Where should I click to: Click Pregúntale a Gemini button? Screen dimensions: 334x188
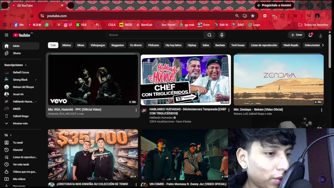tap(274, 5)
